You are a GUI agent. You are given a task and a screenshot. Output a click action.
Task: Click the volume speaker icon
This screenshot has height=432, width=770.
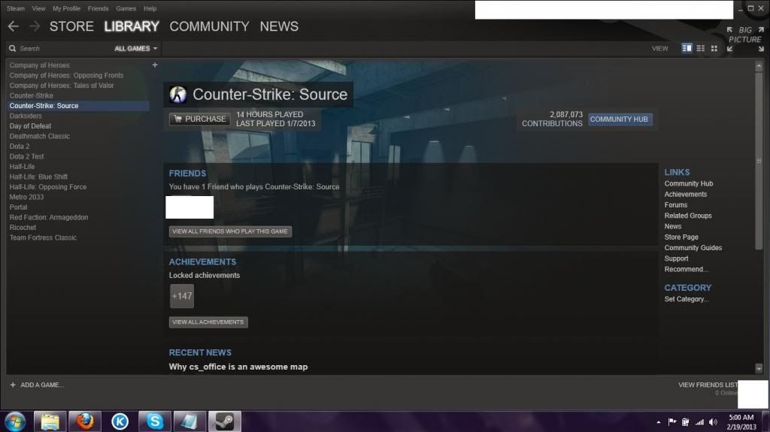pos(713,421)
